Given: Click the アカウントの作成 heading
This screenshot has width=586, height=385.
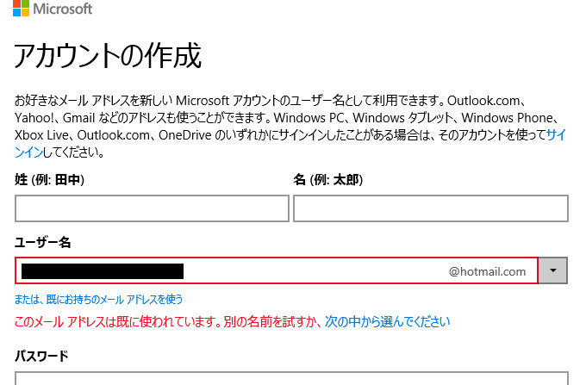Looking at the screenshot, I should [x=108, y=56].
